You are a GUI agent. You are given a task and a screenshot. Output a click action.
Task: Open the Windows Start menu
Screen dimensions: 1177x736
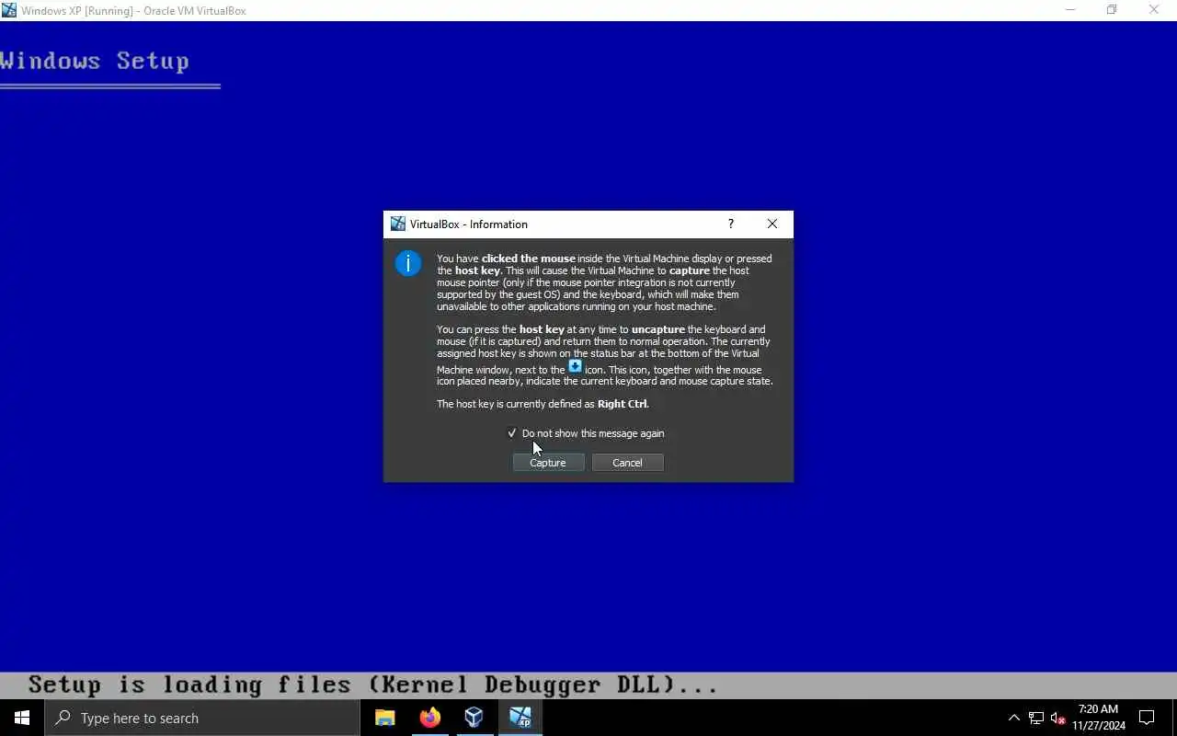22,718
